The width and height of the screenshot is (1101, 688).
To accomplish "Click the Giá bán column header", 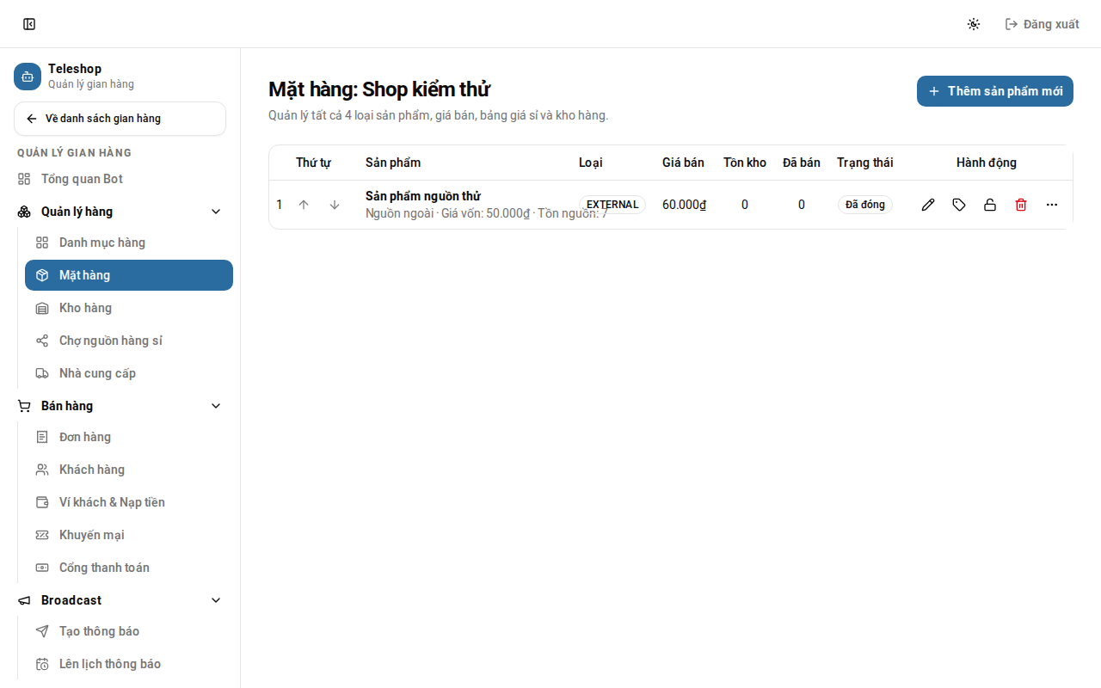I will pos(683,163).
